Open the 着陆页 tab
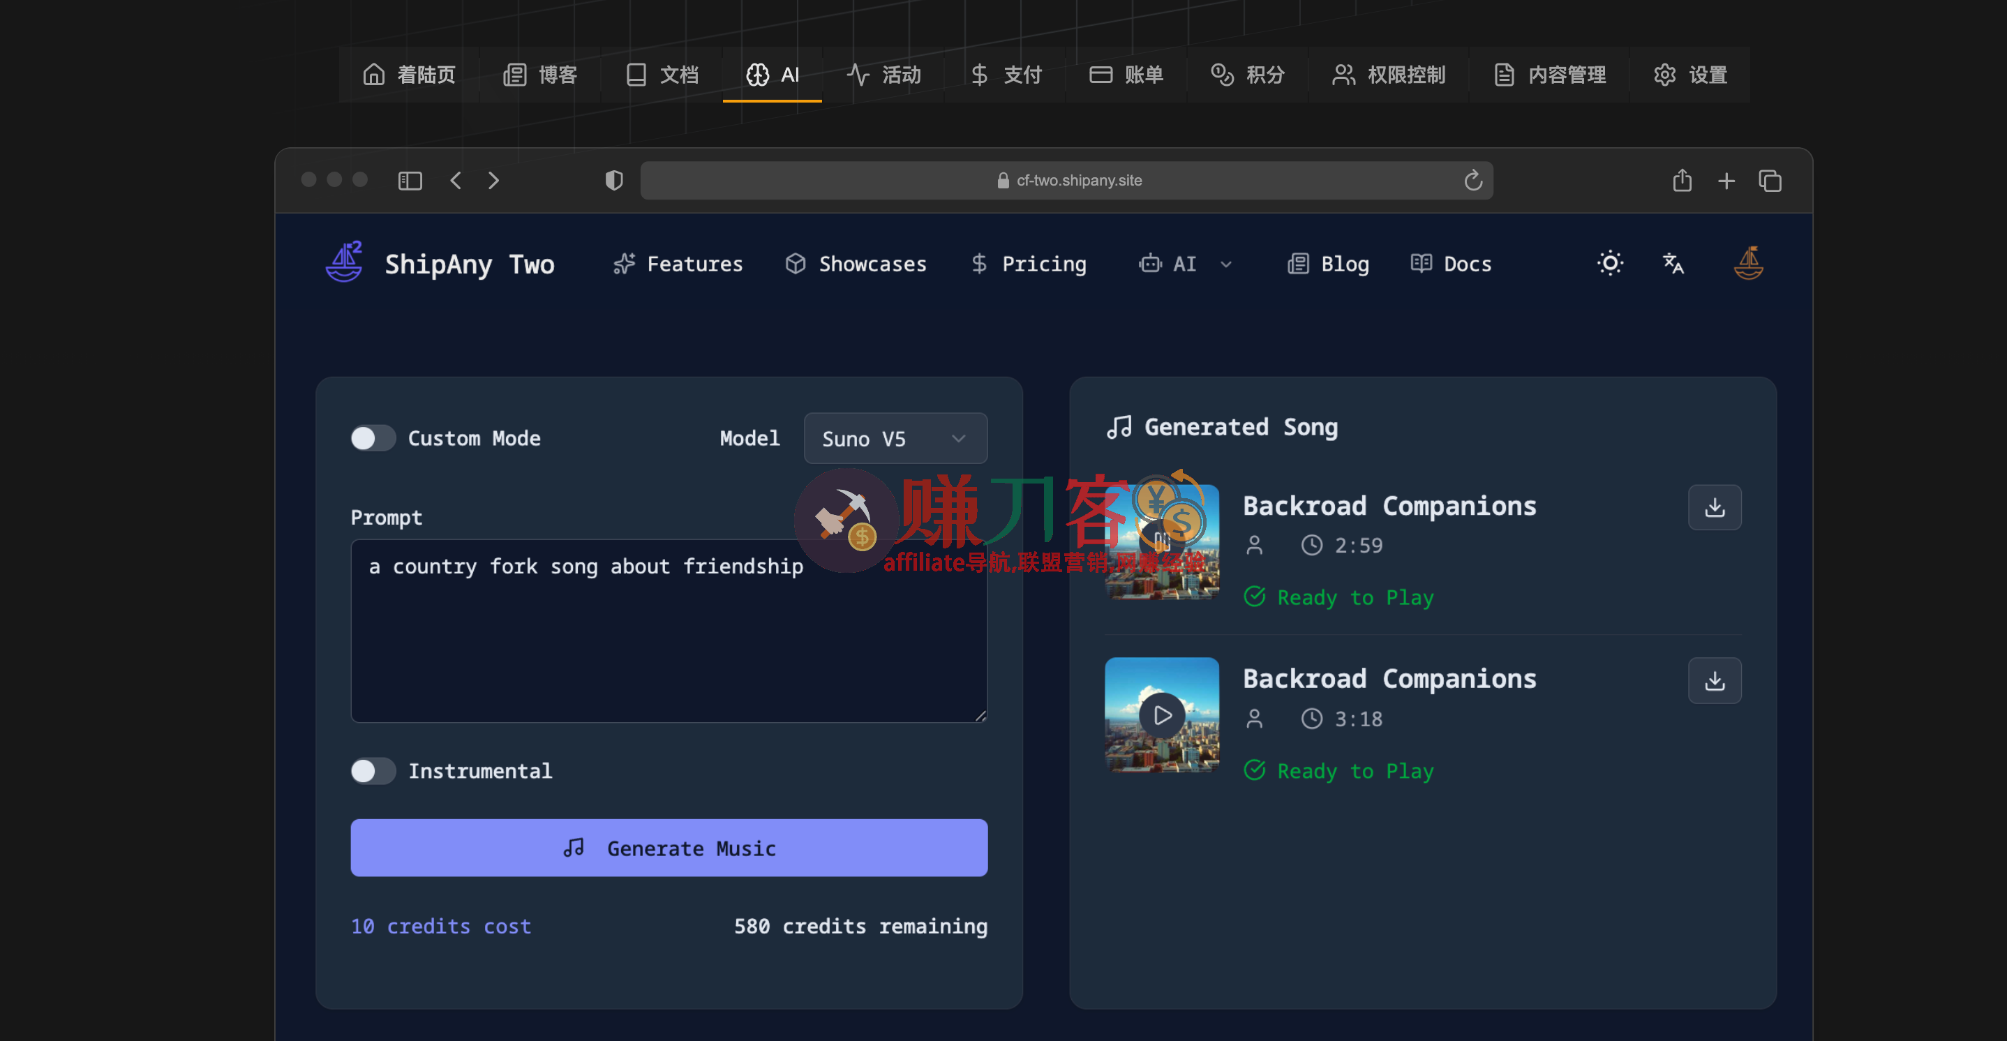 (x=409, y=75)
